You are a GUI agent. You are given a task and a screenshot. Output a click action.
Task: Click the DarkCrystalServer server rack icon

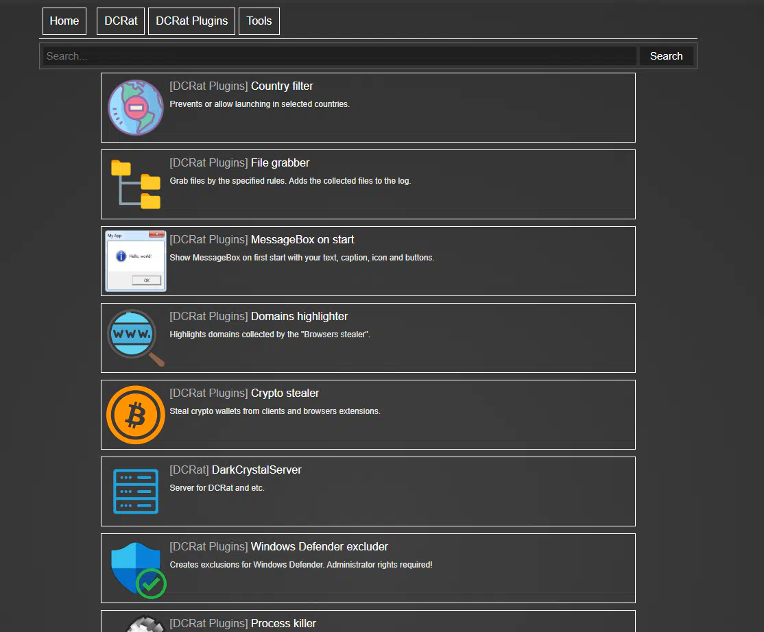[x=136, y=491]
